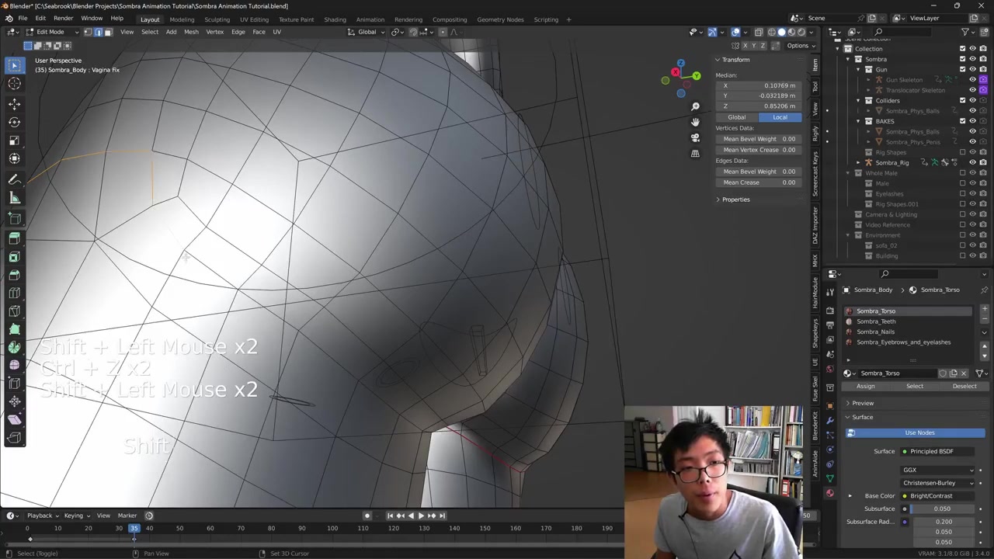The height and width of the screenshot is (559, 994).
Task: Toggle visibility of the Gun collection
Action: click(972, 69)
